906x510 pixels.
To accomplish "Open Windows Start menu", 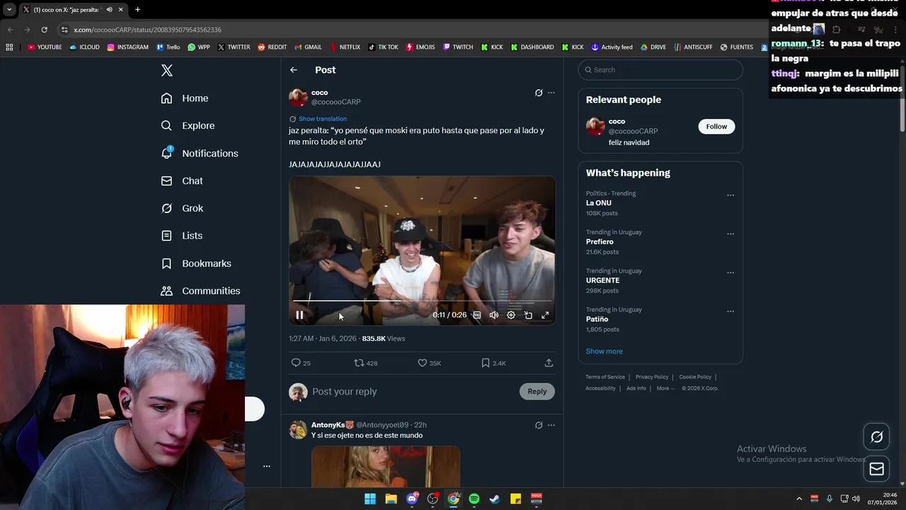I will pyautogui.click(x=370, y=499).
